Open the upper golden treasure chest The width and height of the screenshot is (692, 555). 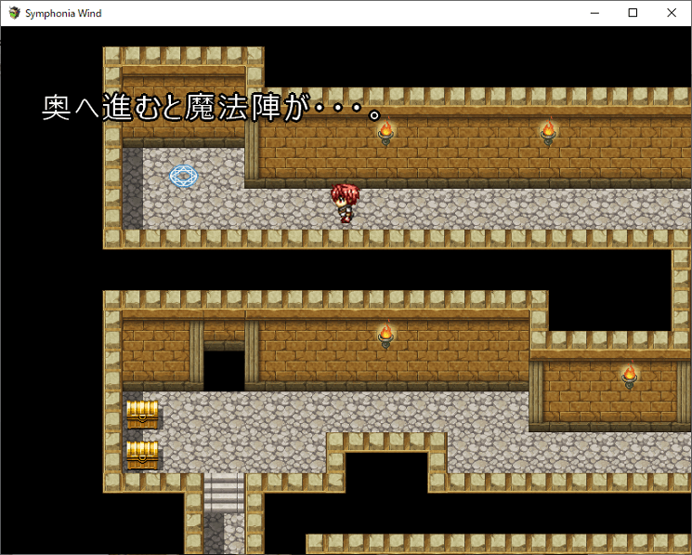tap(142, 415)
